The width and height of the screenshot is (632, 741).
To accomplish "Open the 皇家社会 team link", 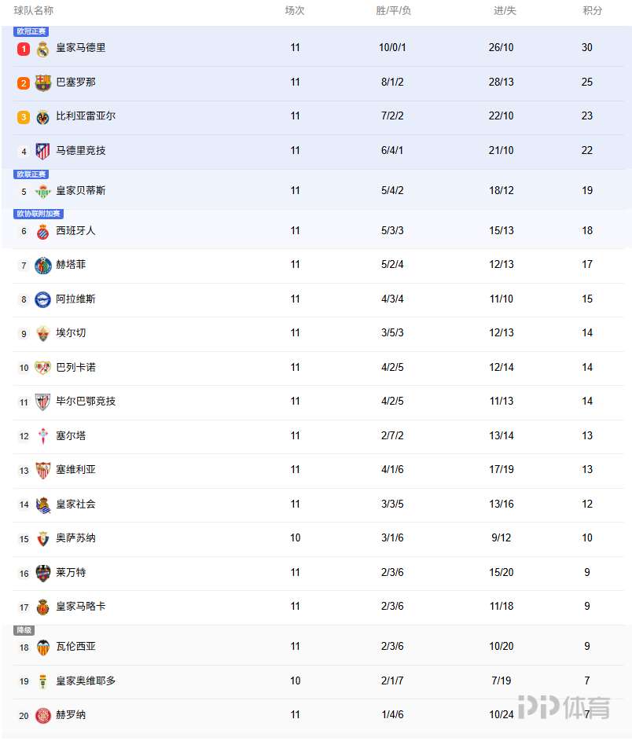I will click(x=75, y=504).
